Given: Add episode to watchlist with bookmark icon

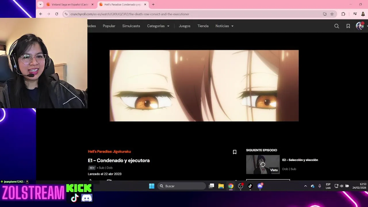Looking at the screenshot, I should click(235, 152).
